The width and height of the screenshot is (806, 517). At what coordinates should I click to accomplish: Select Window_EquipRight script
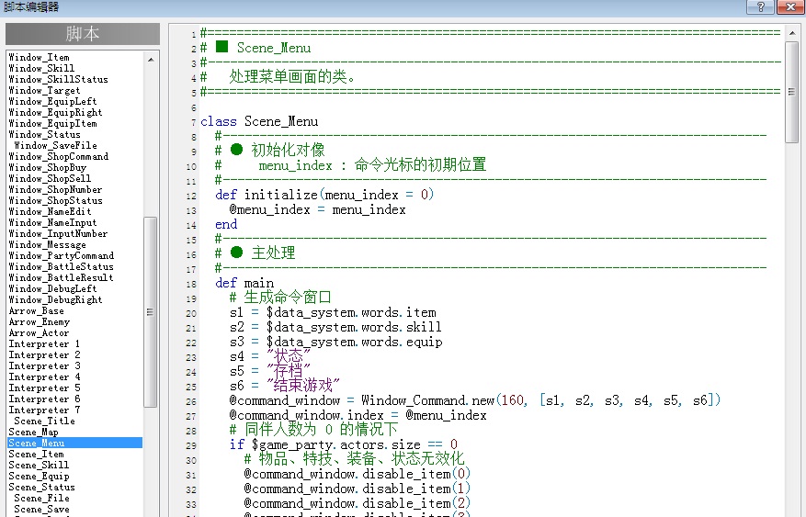(55, 112)
